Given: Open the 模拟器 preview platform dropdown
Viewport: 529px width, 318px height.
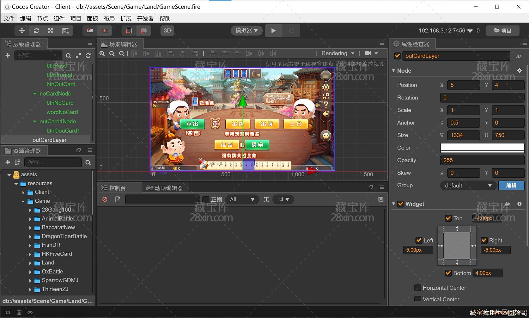Looking at the screenshot, I should (x=247, y=31).
